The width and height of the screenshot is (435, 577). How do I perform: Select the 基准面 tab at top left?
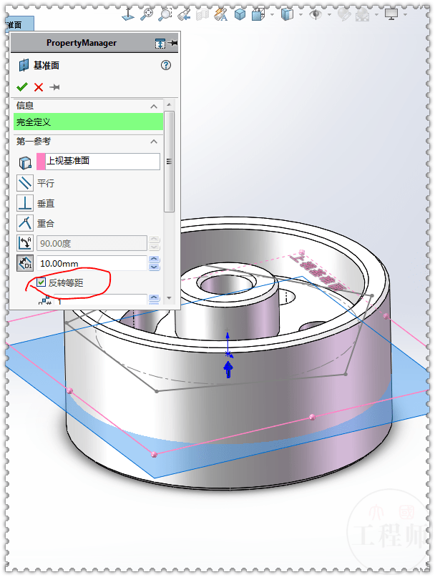pos(20,24)
